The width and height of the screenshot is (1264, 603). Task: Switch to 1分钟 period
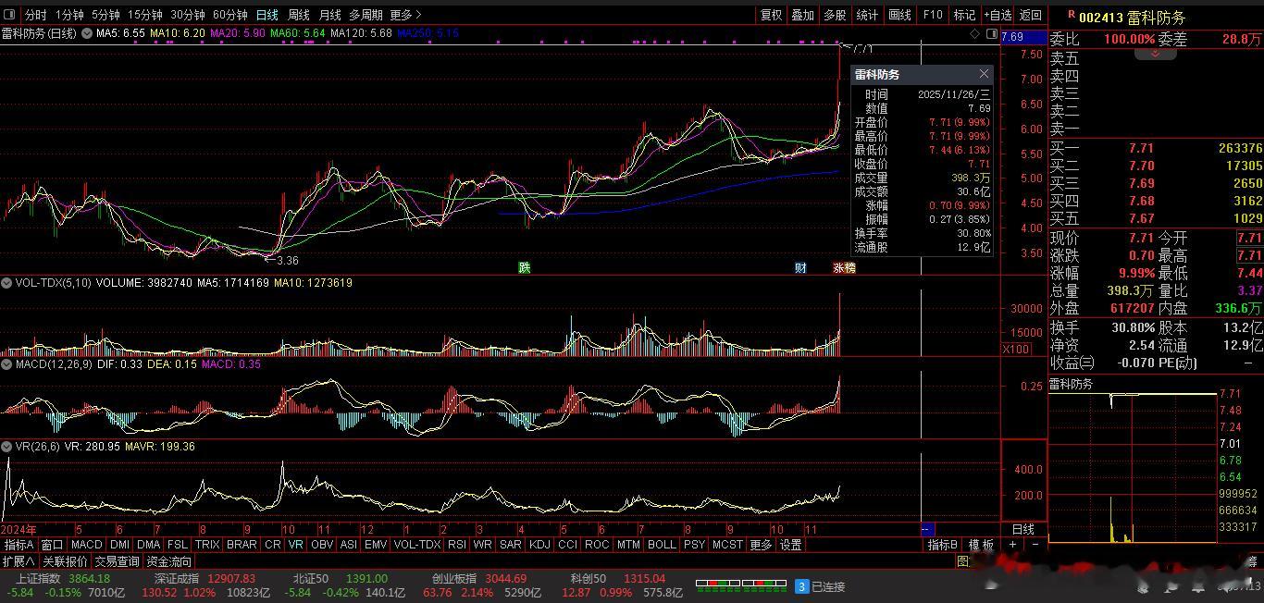coord(69,15)
